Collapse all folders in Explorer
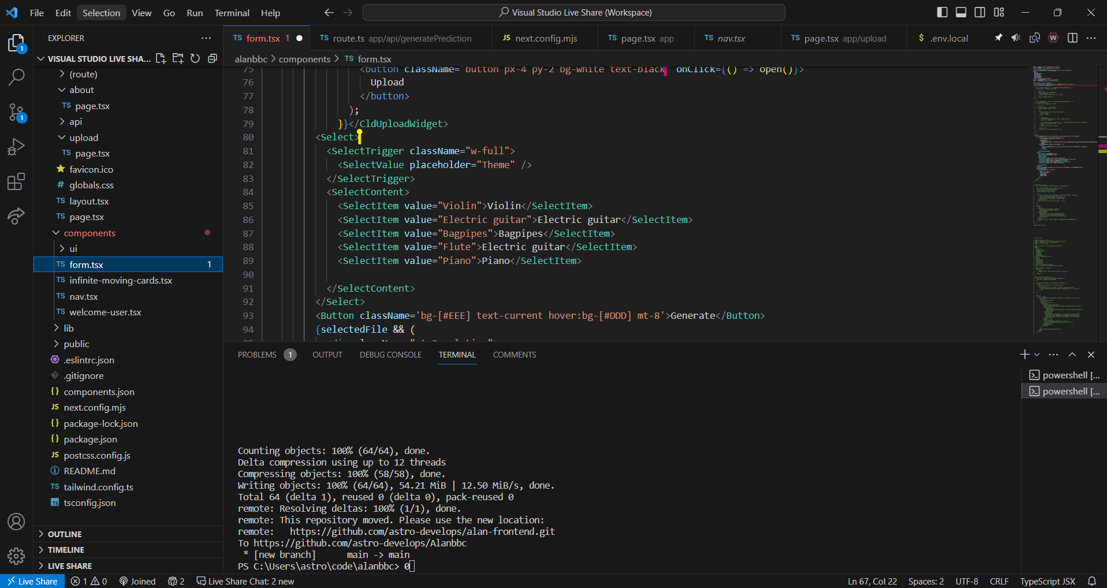Viewport: 1107px width, 588px height. click(x=213, y=58)
